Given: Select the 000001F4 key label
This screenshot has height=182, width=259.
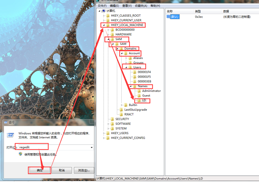Looking at the screenshot, I should coord(144,72).
